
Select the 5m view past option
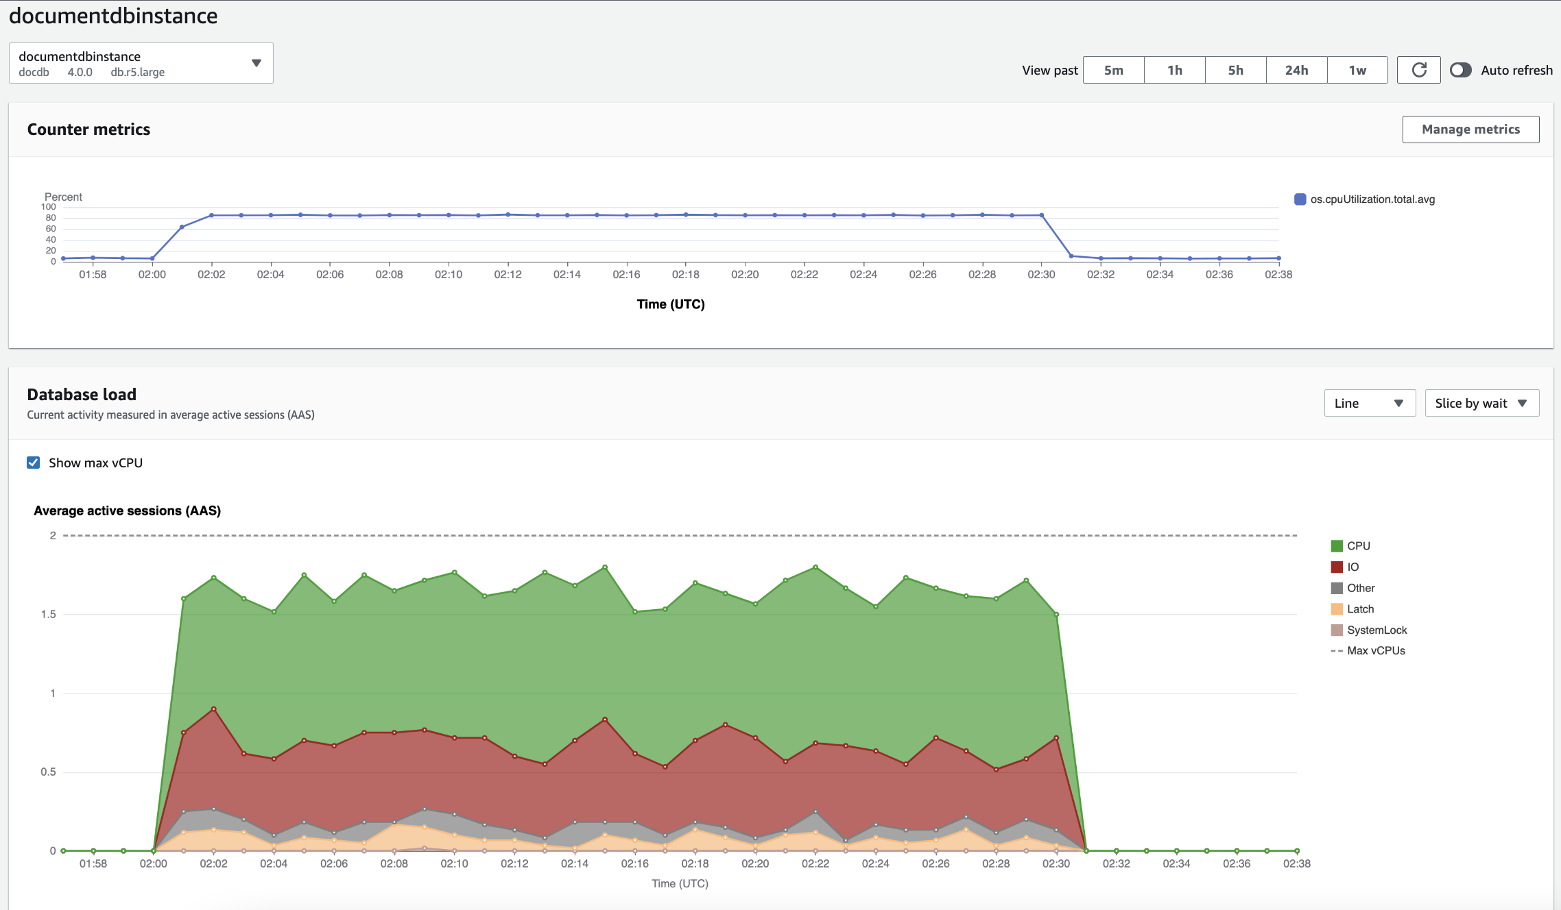[1112, 69]
